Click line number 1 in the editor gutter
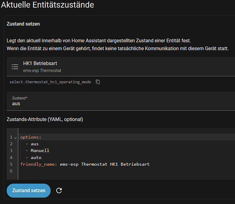Image resolution: width=235 pixels, height=204 pixels. click(x=11, y=137)
